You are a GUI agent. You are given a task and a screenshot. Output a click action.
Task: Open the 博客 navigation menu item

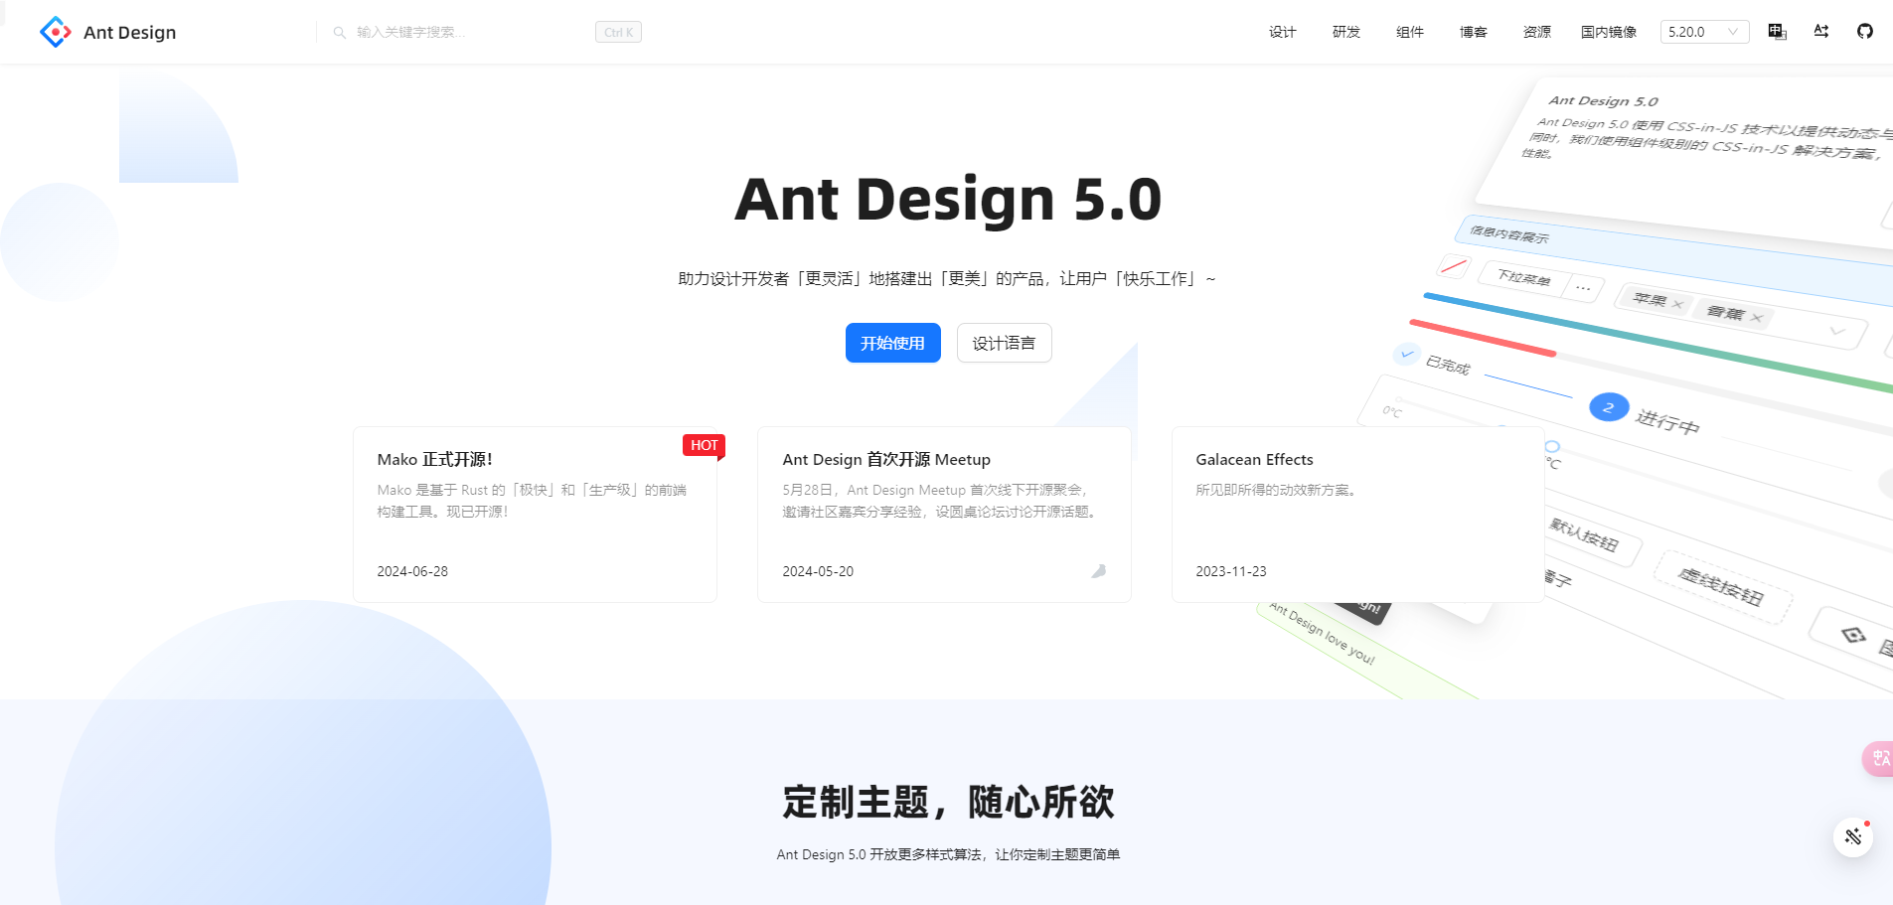[x=1473, y=32]
